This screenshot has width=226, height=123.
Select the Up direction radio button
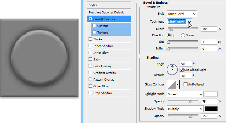[x=169, y=35]
